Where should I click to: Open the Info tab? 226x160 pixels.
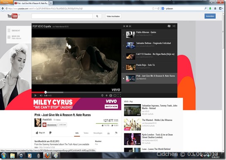pos(77,133)
